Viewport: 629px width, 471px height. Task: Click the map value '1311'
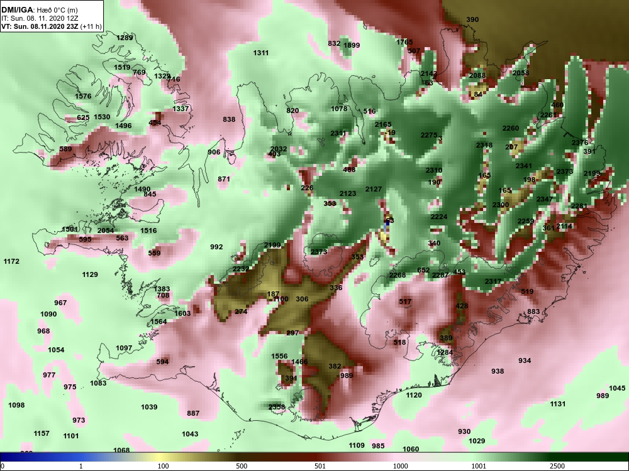tap(261, 53)
